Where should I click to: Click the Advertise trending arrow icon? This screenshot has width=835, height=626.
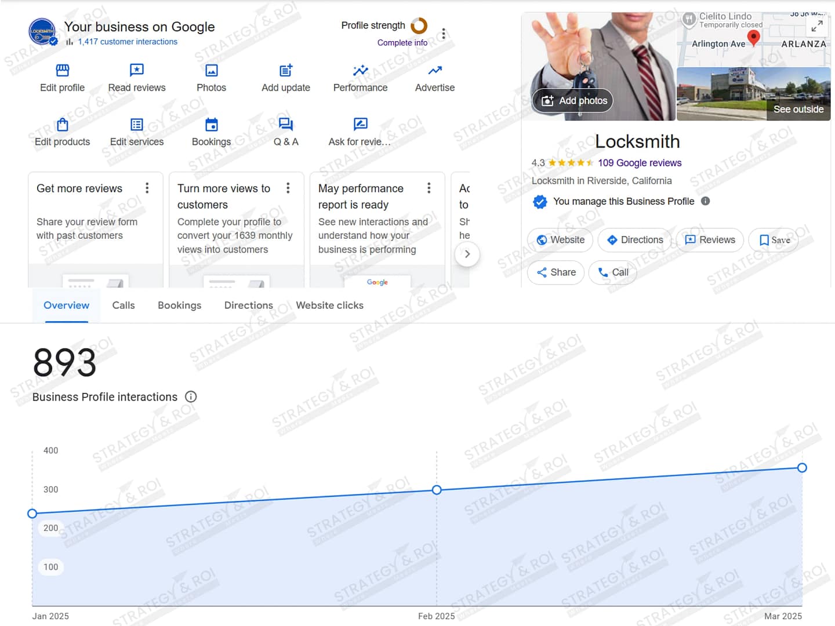pyautogui.click(x=435, y=71)
